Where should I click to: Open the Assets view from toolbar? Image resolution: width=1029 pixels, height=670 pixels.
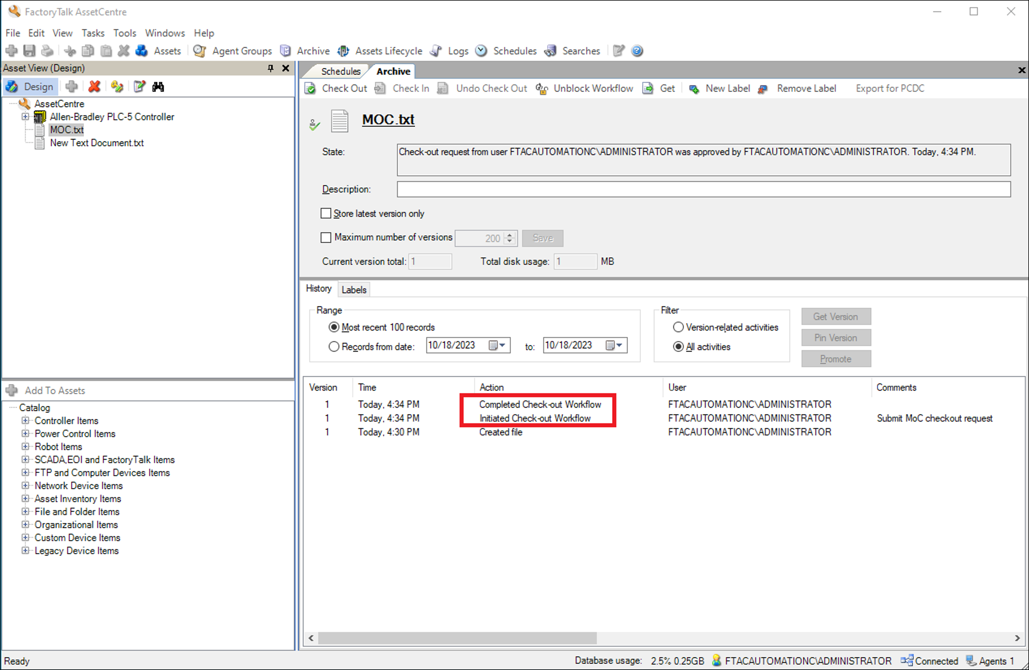tap(158, 51)
